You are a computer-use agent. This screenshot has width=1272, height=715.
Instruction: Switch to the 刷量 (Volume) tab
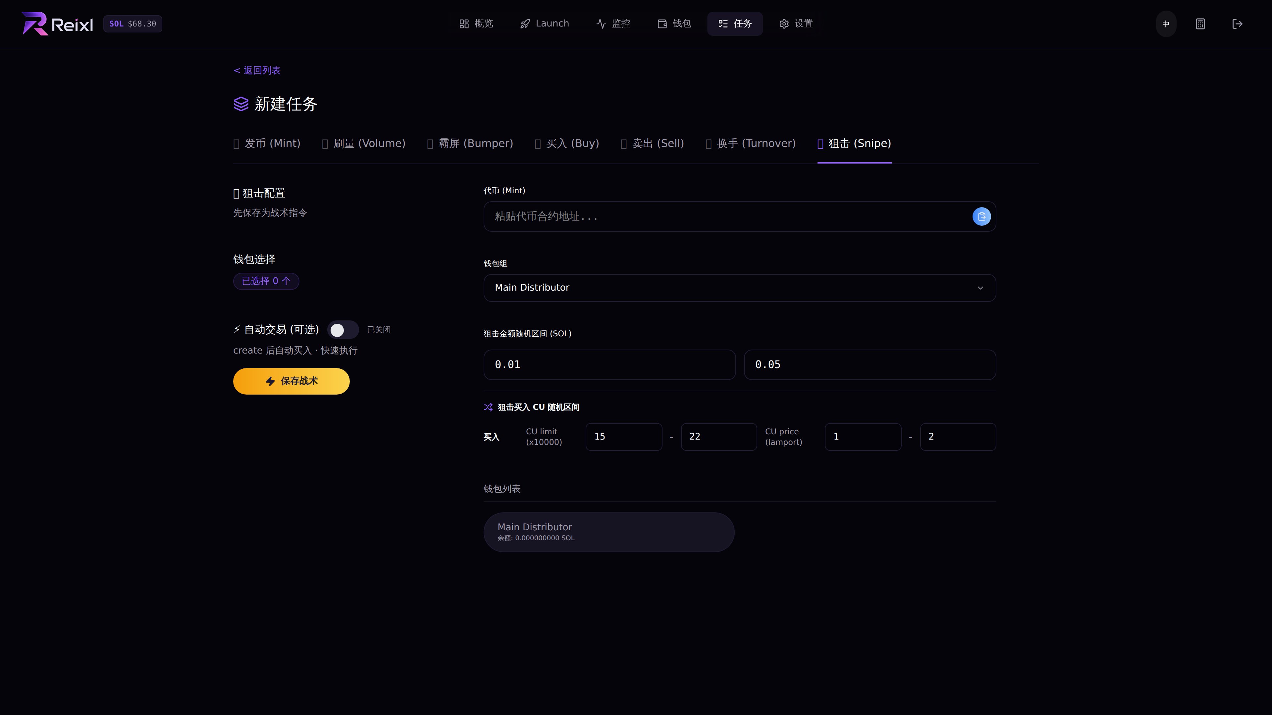tap(363, 144)
